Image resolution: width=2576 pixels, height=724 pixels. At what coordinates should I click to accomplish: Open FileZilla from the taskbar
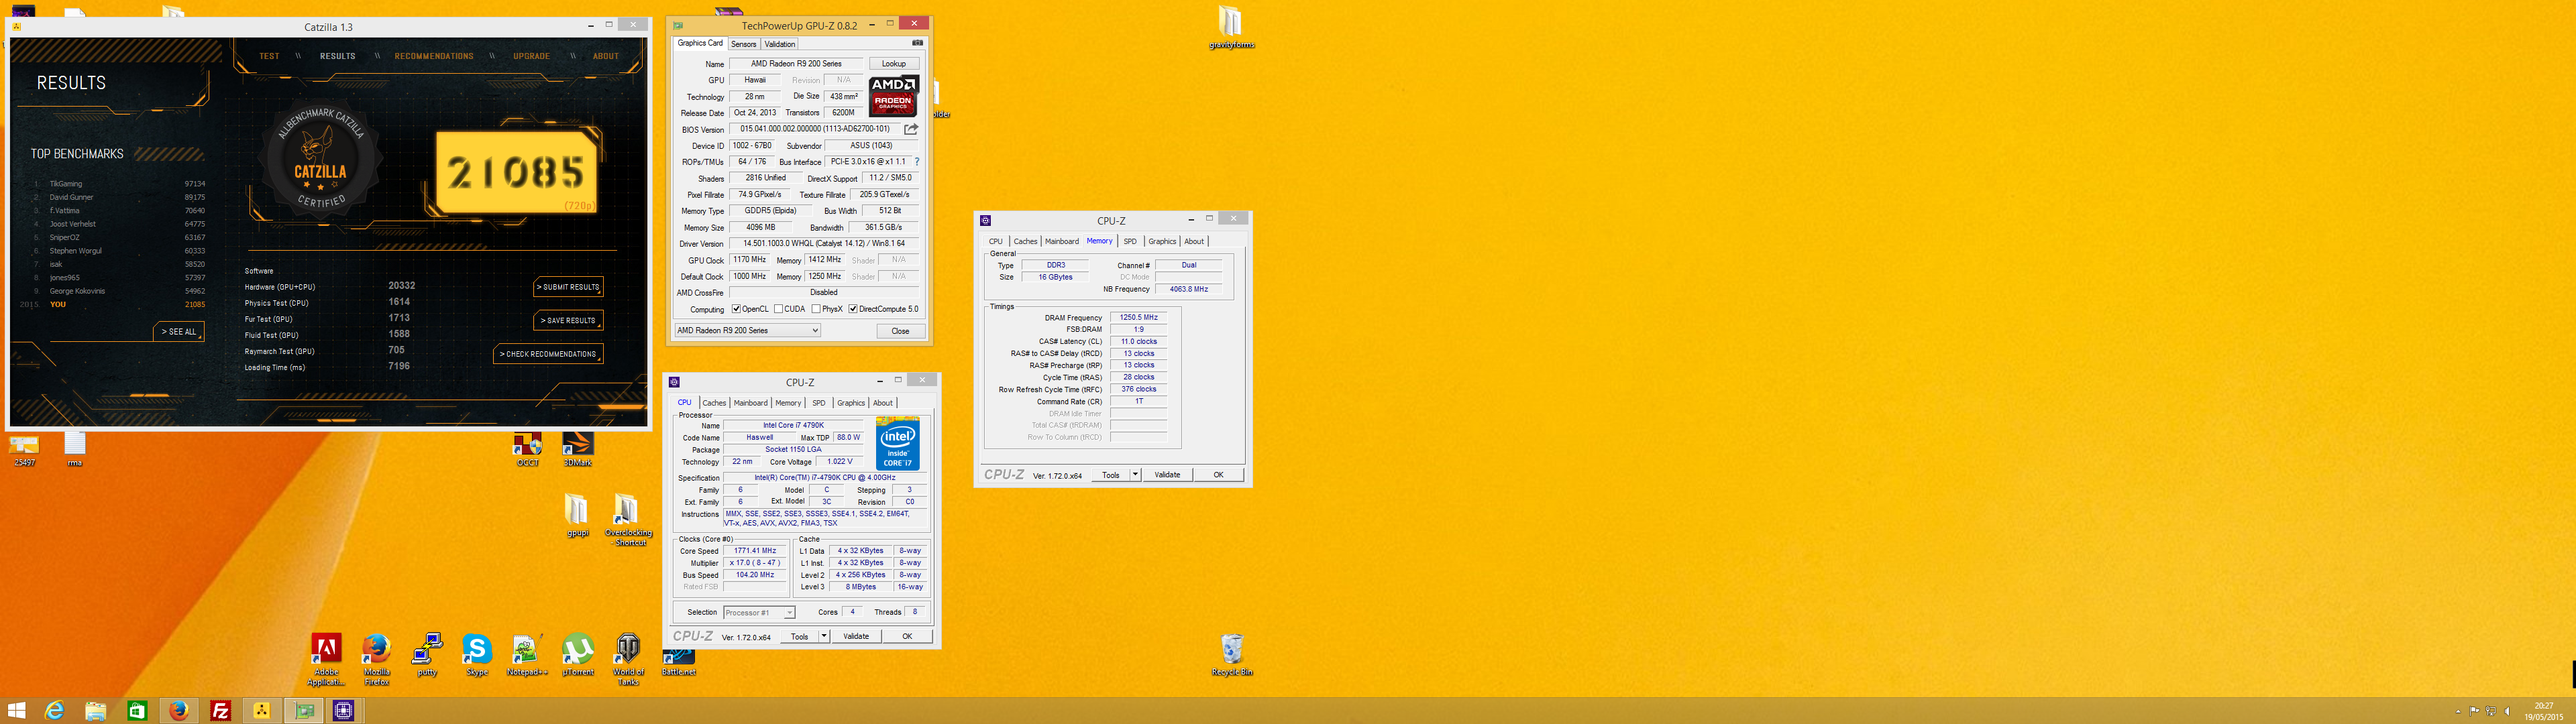221,711
